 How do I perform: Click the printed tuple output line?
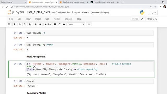(66, 74)
